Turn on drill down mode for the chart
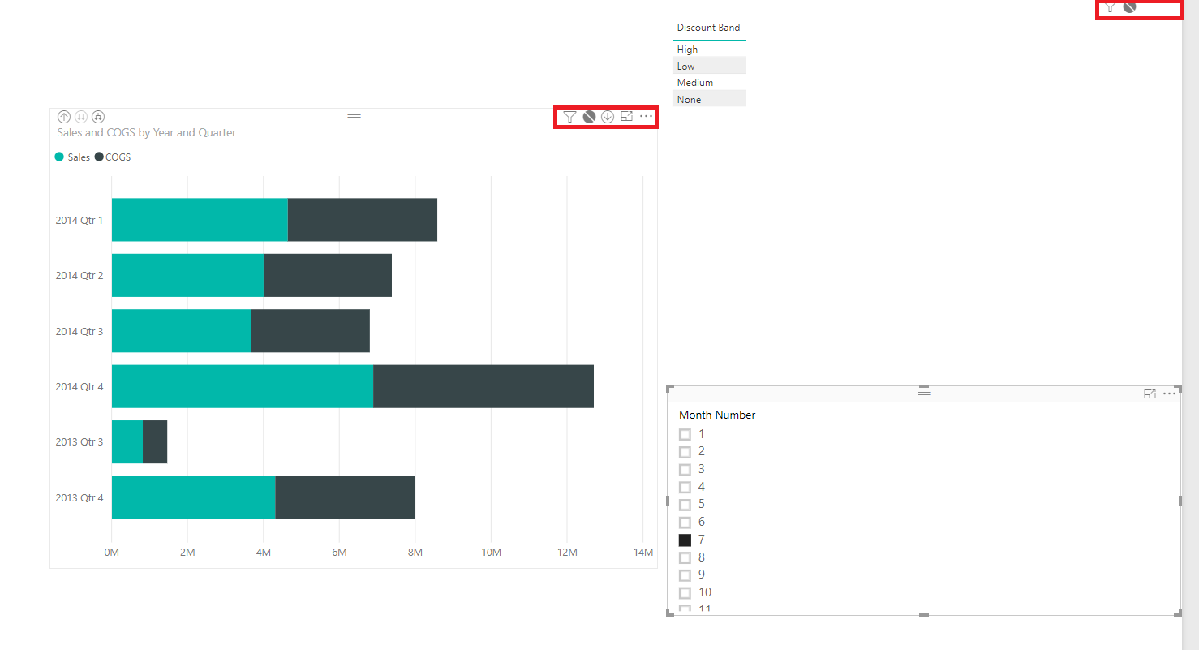 608,117
